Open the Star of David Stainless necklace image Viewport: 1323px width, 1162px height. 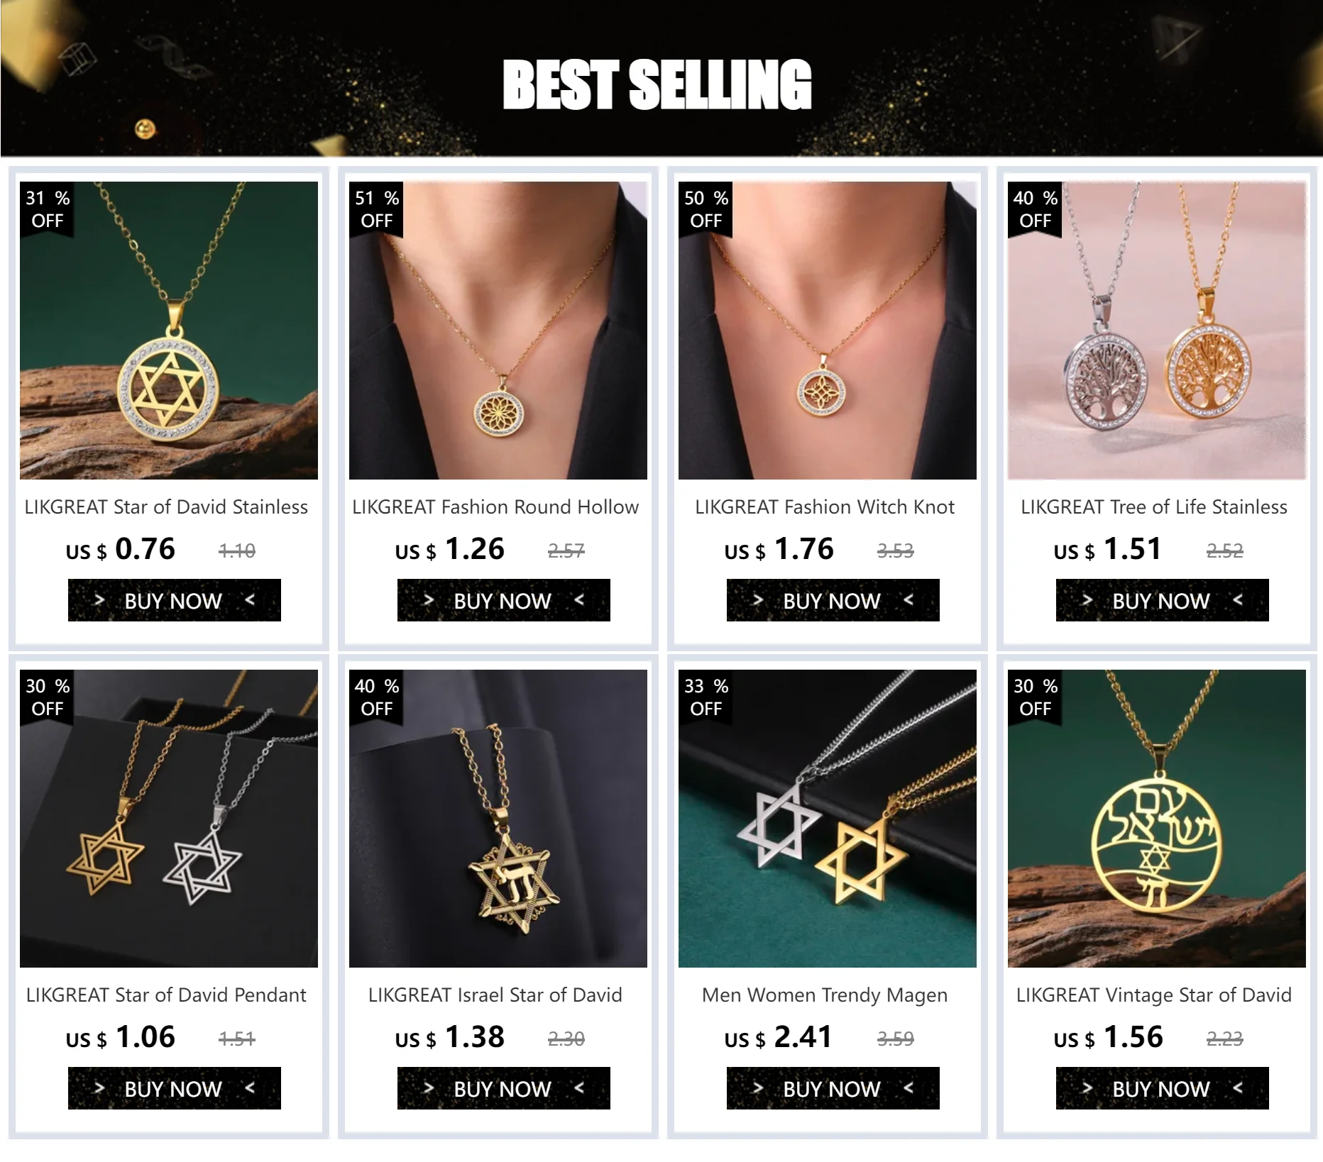pos(169,331)
